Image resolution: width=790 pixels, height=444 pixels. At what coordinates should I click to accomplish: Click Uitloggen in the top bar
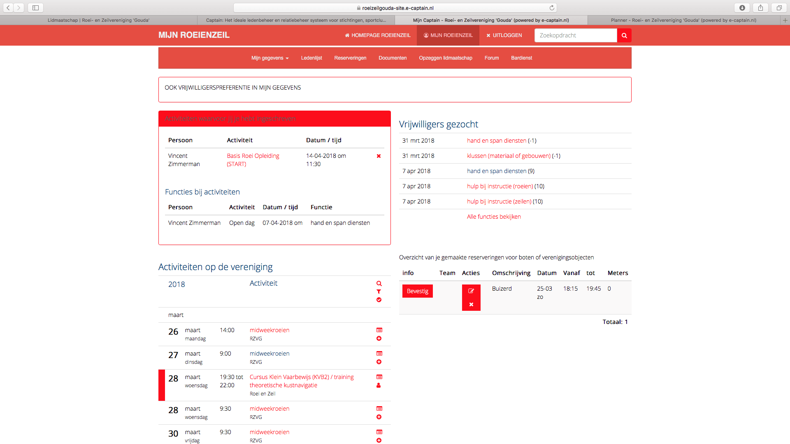pyautogui.click(x=504, y=35)
